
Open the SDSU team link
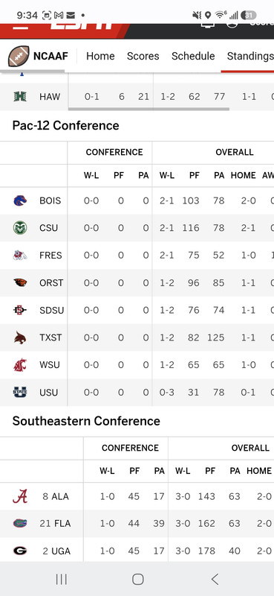click(51, 310)
